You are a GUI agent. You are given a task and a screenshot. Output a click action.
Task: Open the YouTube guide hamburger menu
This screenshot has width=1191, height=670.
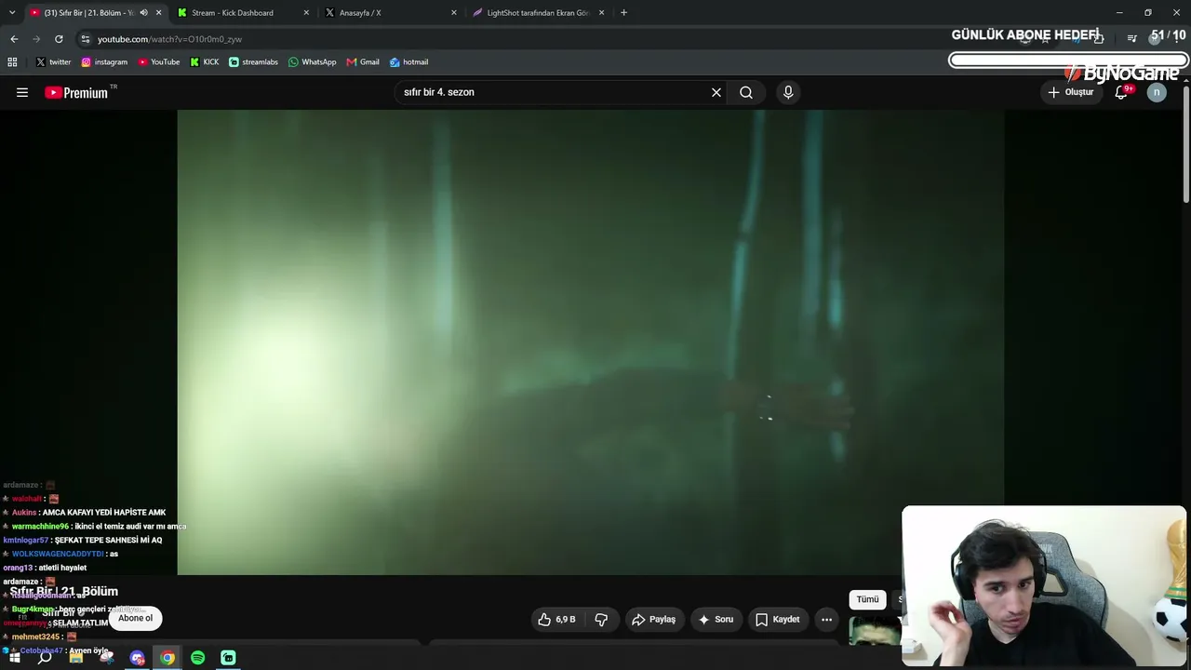click(x=22, y=92)
